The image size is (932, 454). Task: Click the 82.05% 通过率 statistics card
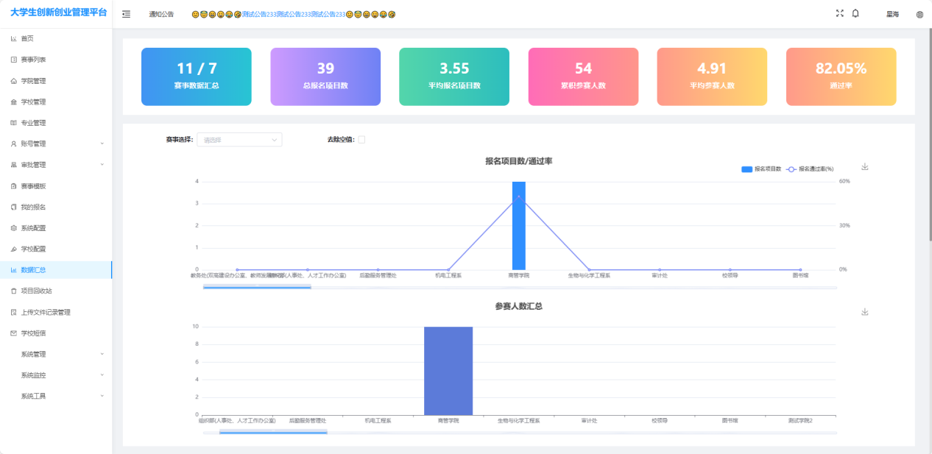point(841,77)
